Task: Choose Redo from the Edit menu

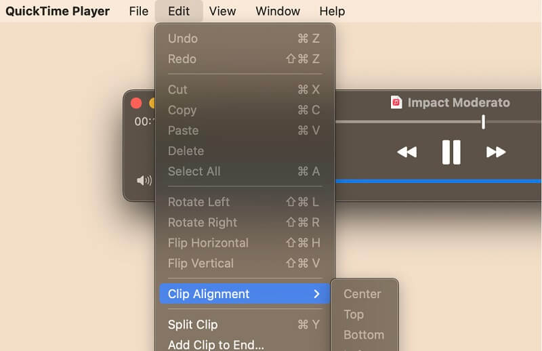Action: 244,59
